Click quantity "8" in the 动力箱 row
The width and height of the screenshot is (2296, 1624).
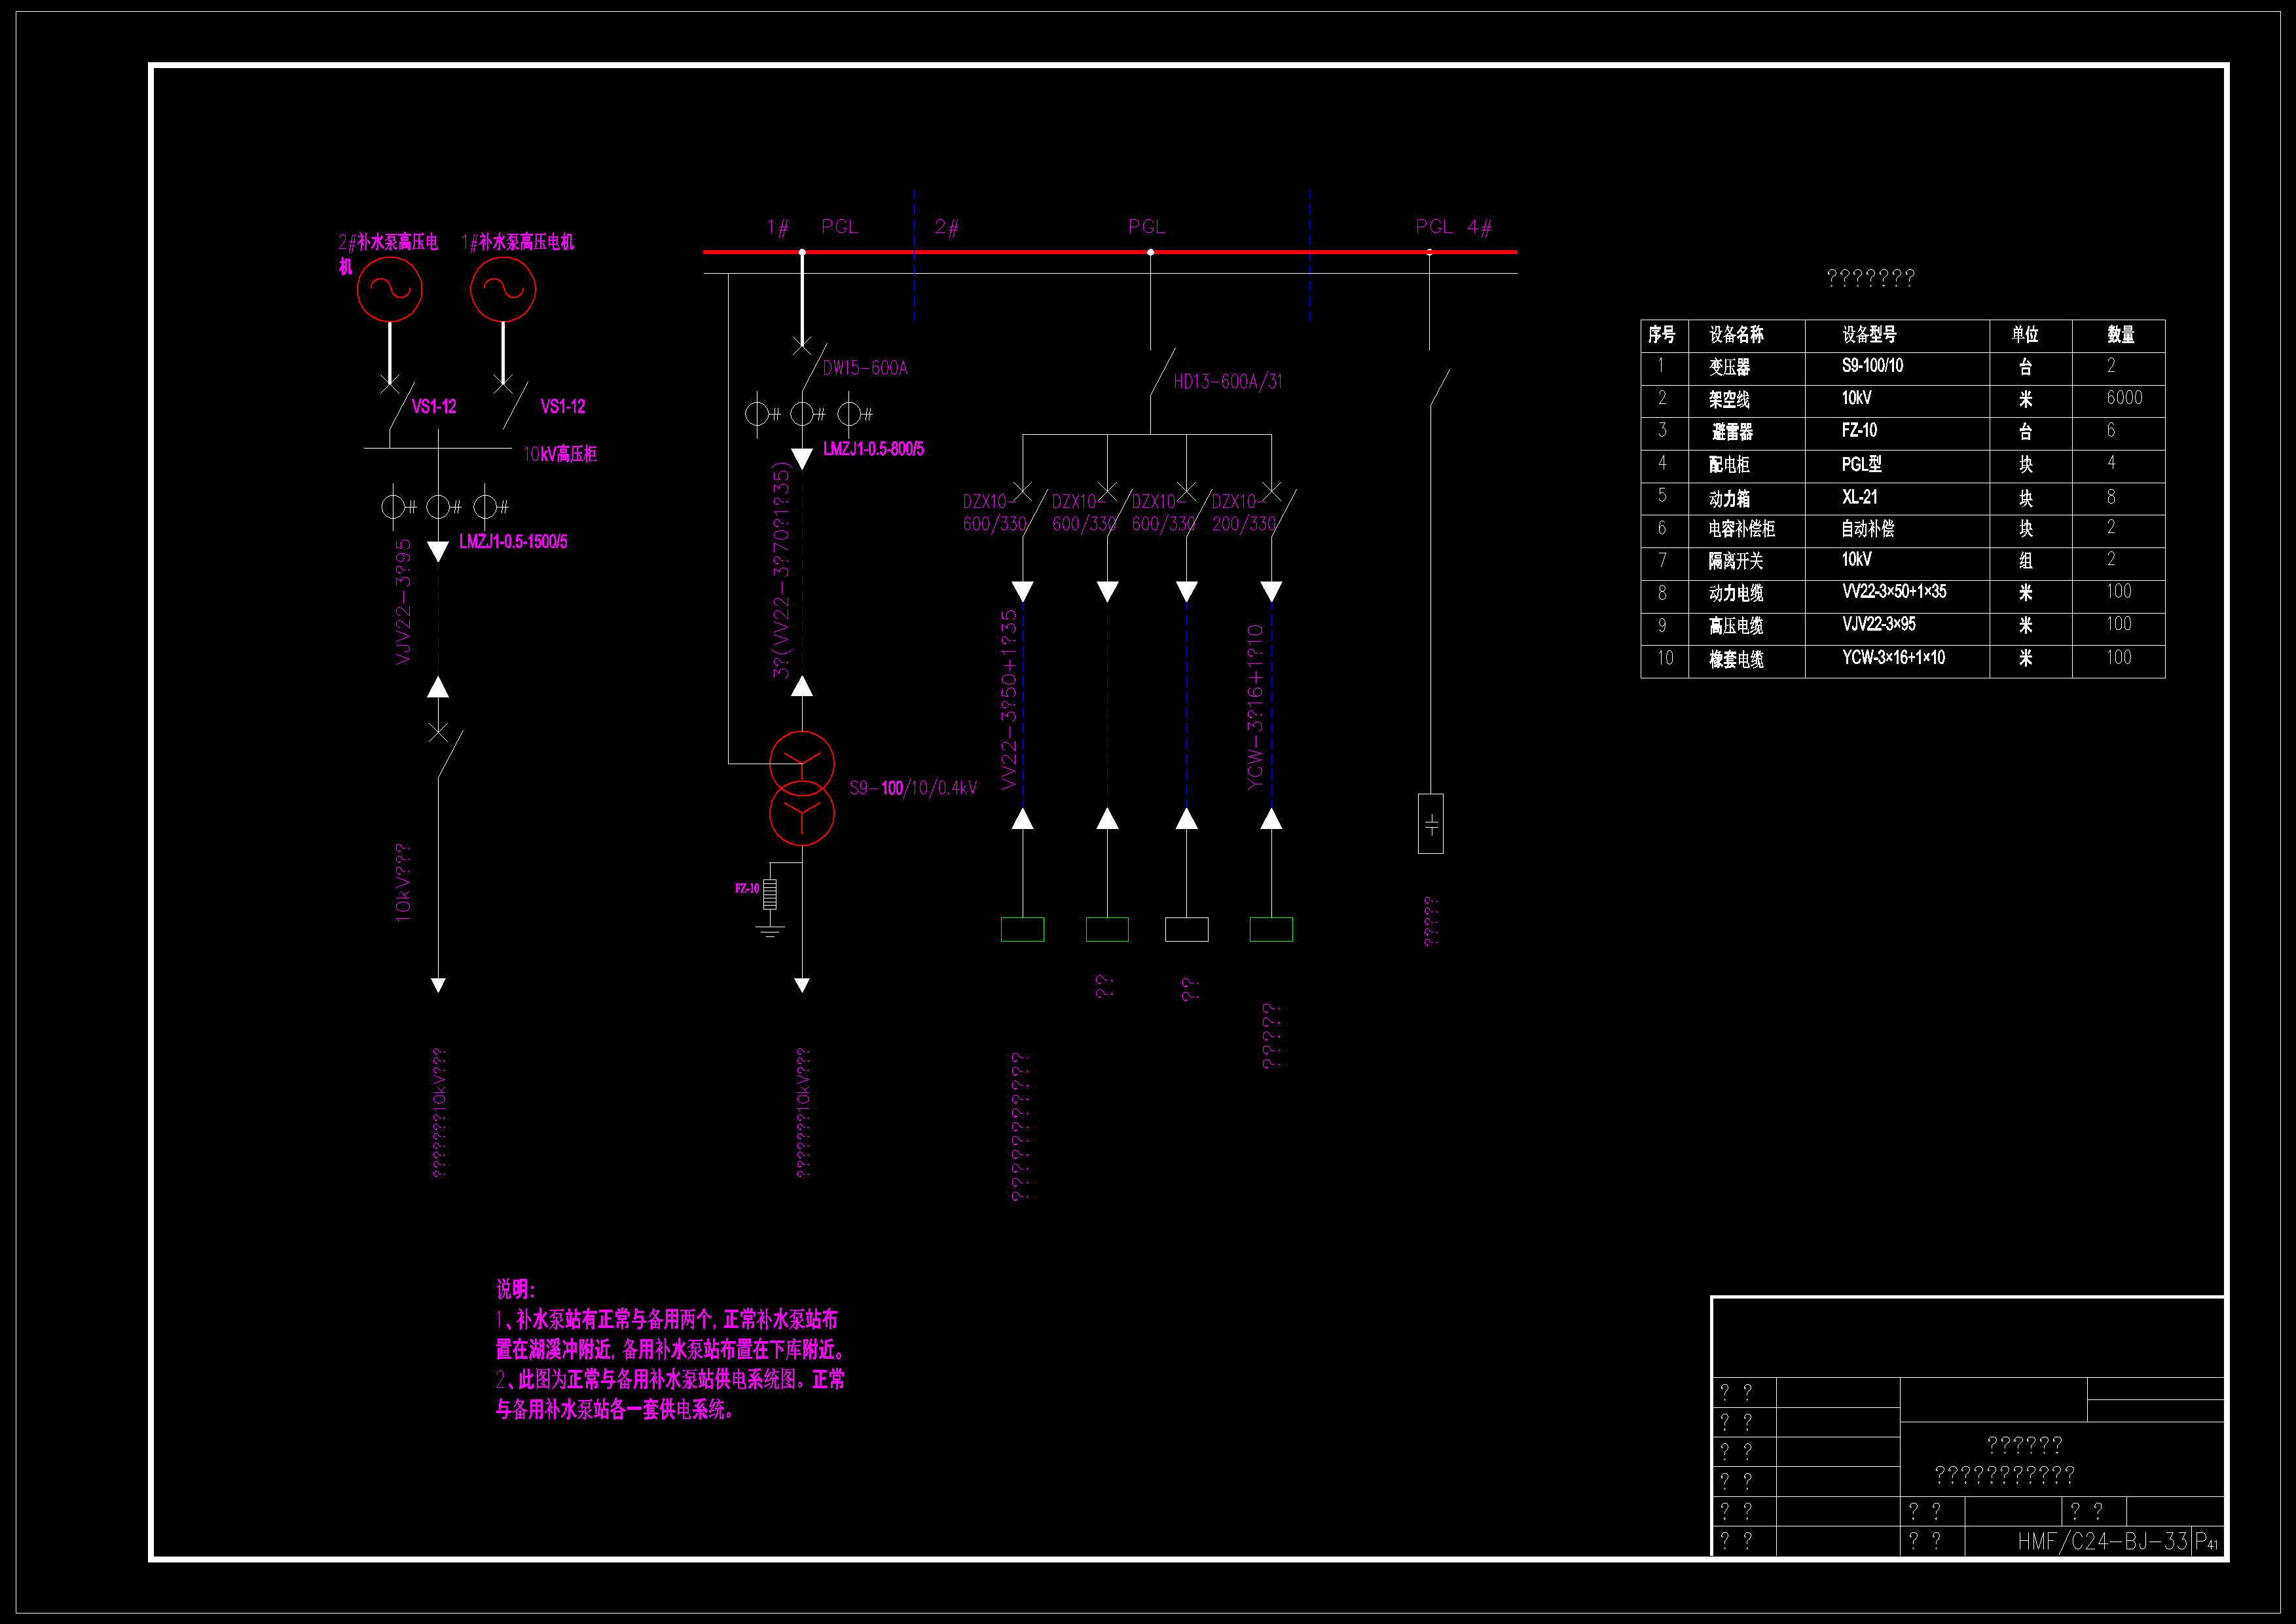(x=2111, y=497)
